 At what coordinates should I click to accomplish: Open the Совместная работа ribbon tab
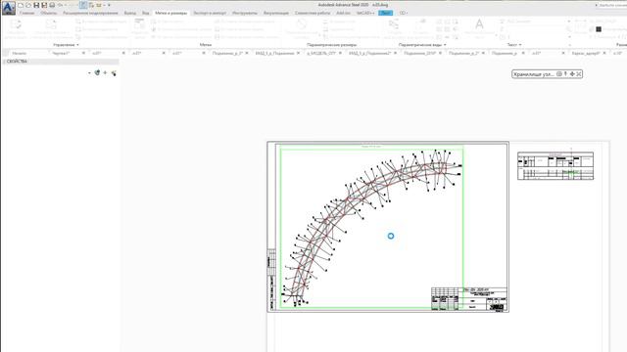313,13
